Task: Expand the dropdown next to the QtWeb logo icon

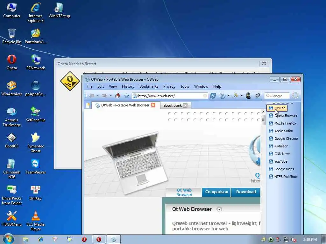Action: click(228, 96)
